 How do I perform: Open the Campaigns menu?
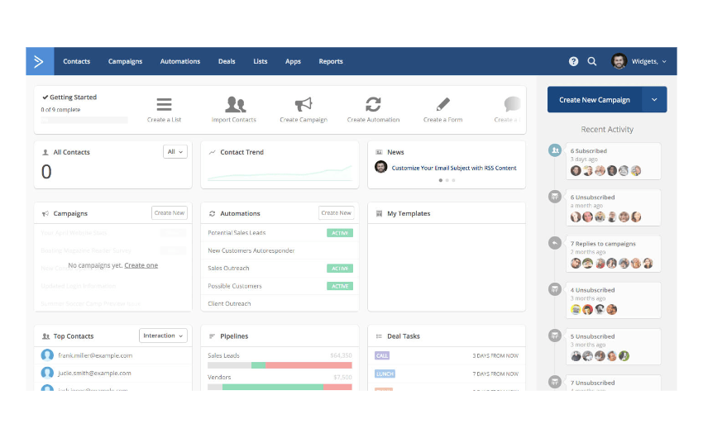coord(125,61)
